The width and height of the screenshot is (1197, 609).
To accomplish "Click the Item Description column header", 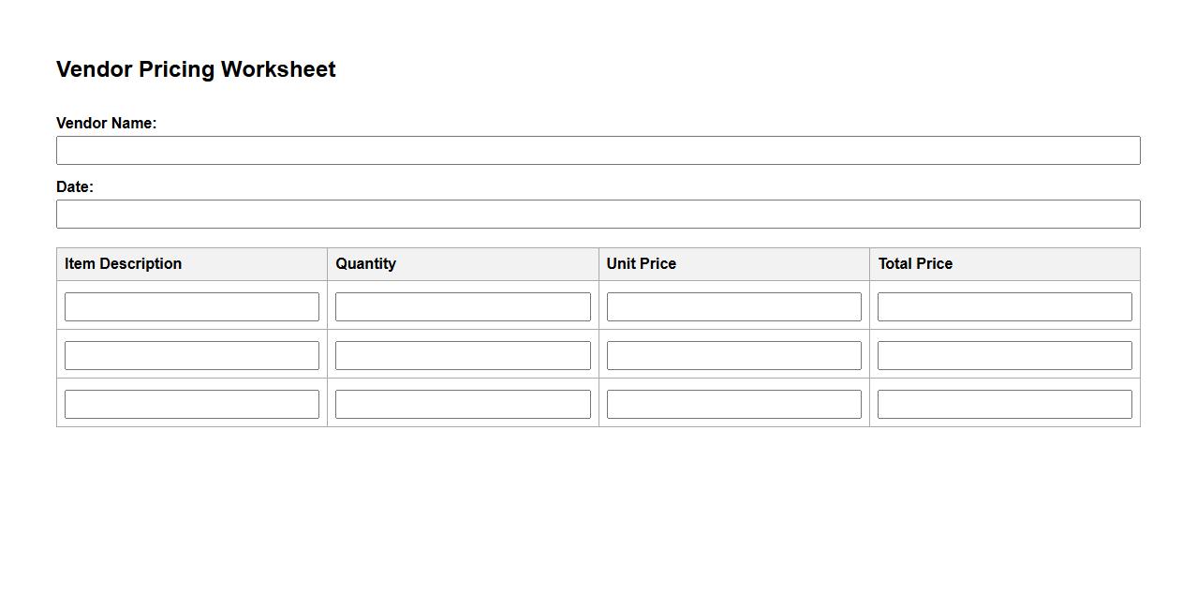I will click(x=124, y=264).
